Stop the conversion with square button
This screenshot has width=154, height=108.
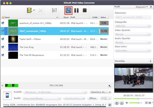click(x=85, y=10)
